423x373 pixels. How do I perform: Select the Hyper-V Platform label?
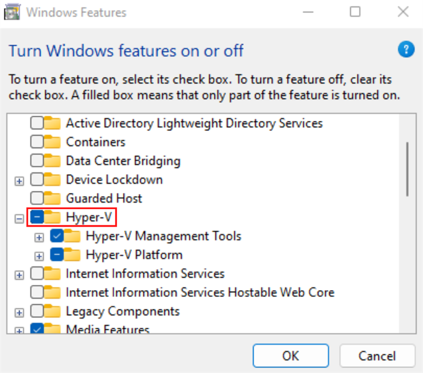point(134,255)
